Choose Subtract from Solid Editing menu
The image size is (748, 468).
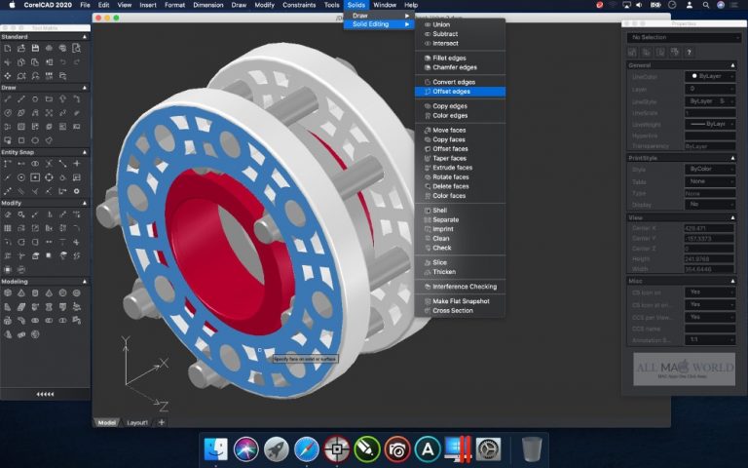tap(460, 34)
